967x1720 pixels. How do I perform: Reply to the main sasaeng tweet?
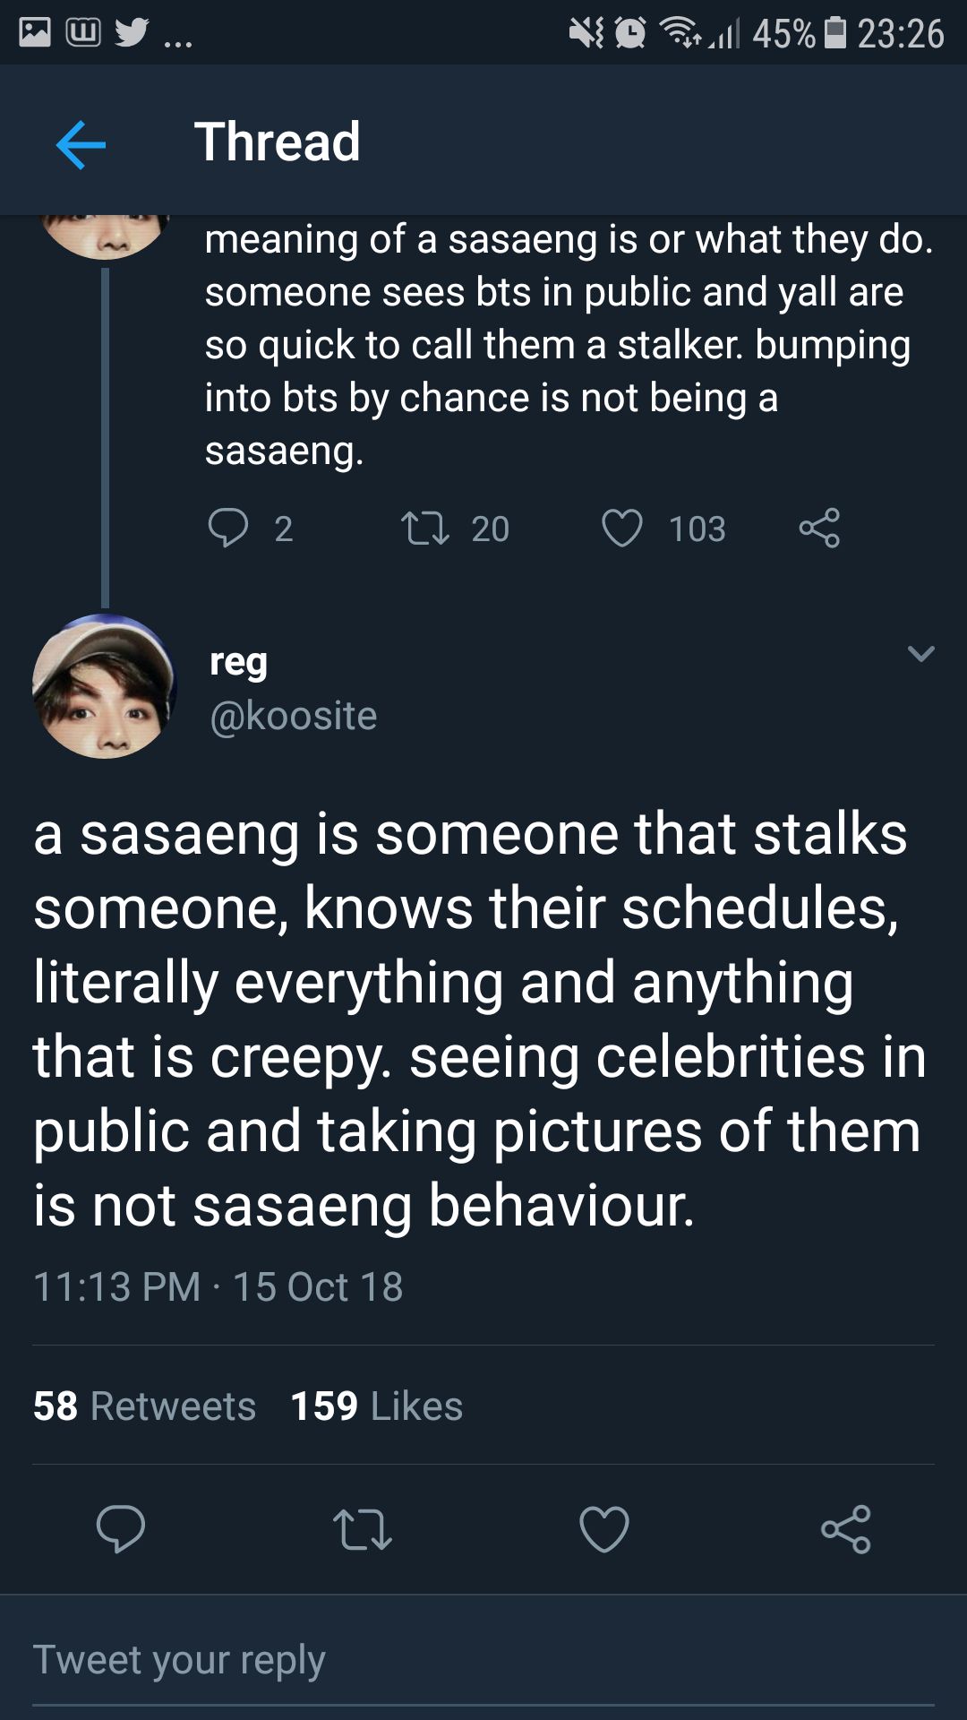click(x=121, y=1528)
